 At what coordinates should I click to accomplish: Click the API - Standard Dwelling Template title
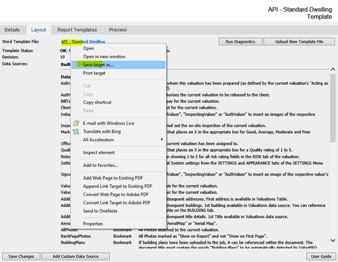300,13
